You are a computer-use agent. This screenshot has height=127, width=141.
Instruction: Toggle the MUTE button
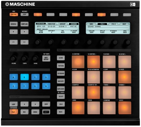[x=61, y=112]
